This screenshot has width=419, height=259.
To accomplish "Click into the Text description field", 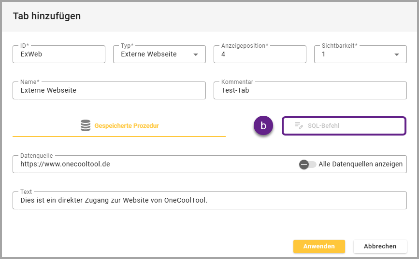I will pos(210,200).
